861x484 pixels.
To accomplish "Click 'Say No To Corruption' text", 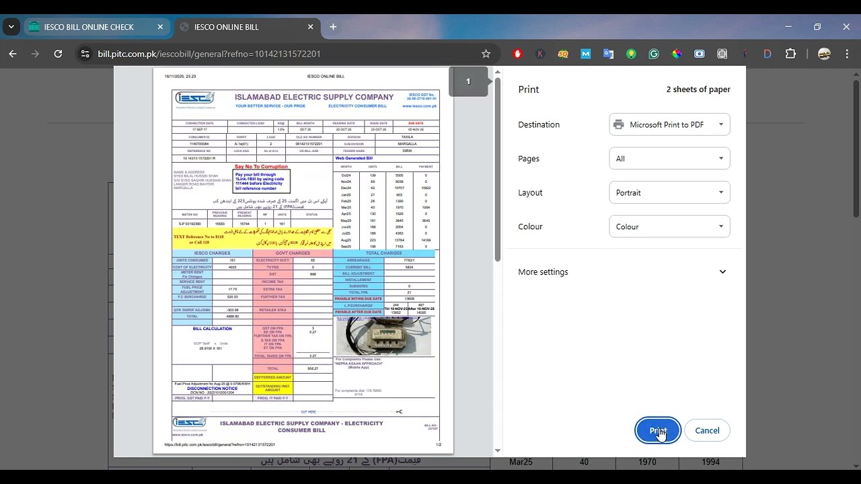I will (x=261, y=167).
